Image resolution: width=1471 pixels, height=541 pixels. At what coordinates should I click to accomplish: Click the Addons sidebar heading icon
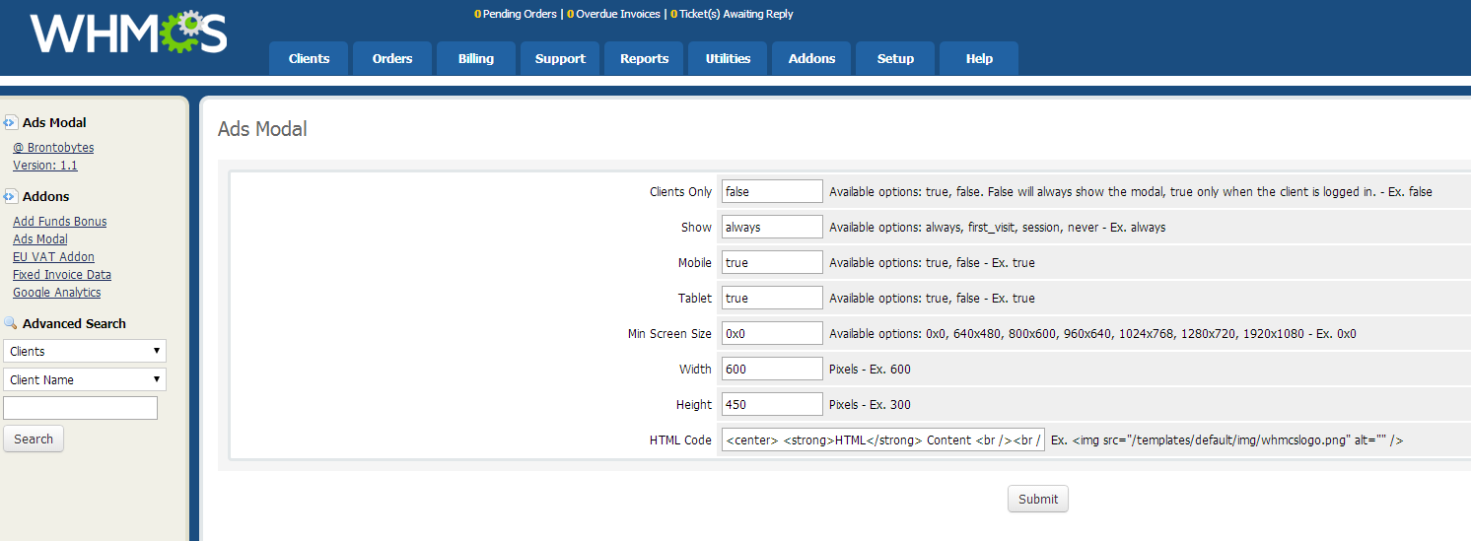(x=11, y=197)
